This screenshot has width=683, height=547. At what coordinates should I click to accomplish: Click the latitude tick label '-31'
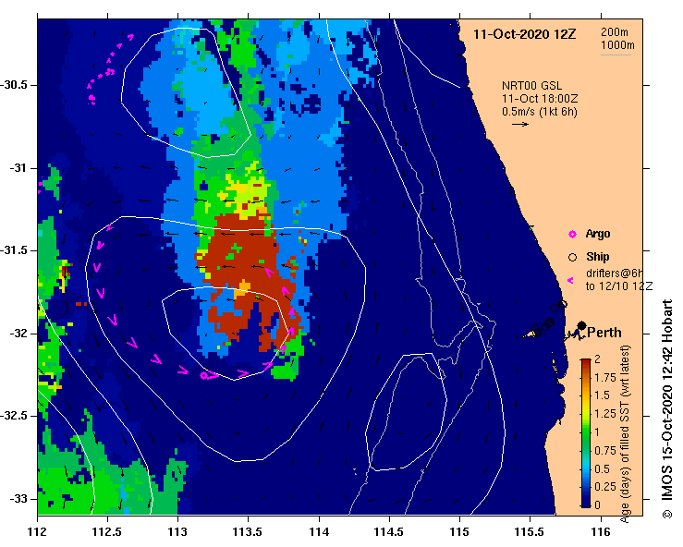18,167
